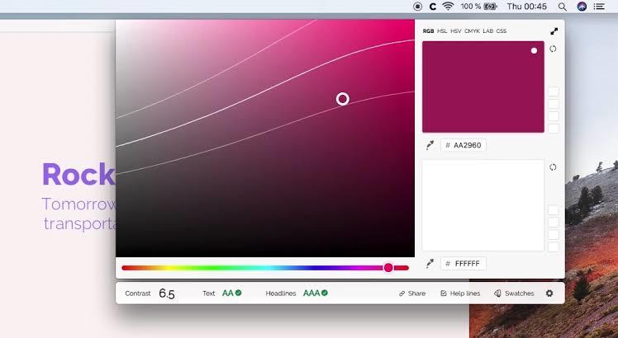This screenshot has height=338, width=618.
Task: Click the hue slider handle
Action: pos(388,268)
